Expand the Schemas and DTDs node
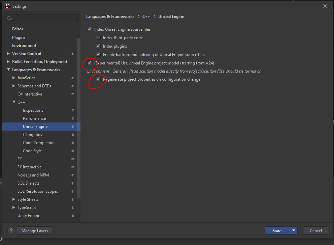The width and height of the screenshot is (334, 245). point(13,86)
